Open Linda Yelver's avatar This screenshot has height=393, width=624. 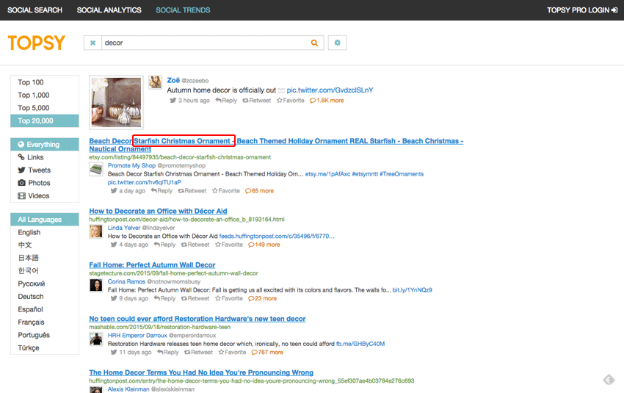click(96, 231)
